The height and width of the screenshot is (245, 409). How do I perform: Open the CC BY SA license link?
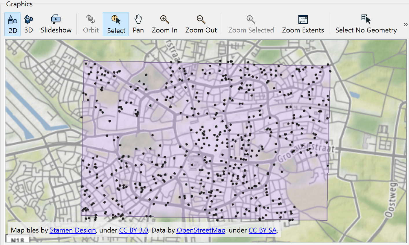coord(263,230)
